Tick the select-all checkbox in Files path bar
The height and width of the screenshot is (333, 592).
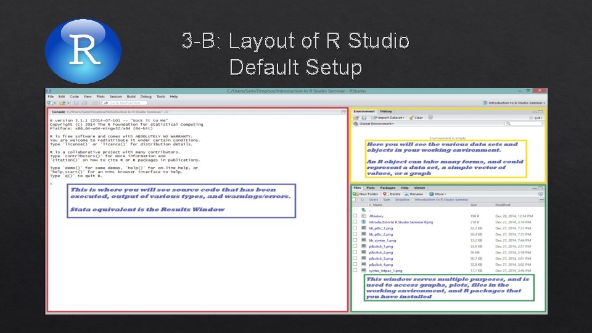[354, 200]
